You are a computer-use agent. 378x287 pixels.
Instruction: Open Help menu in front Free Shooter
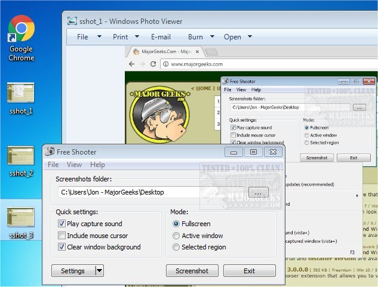click(97, 165)
